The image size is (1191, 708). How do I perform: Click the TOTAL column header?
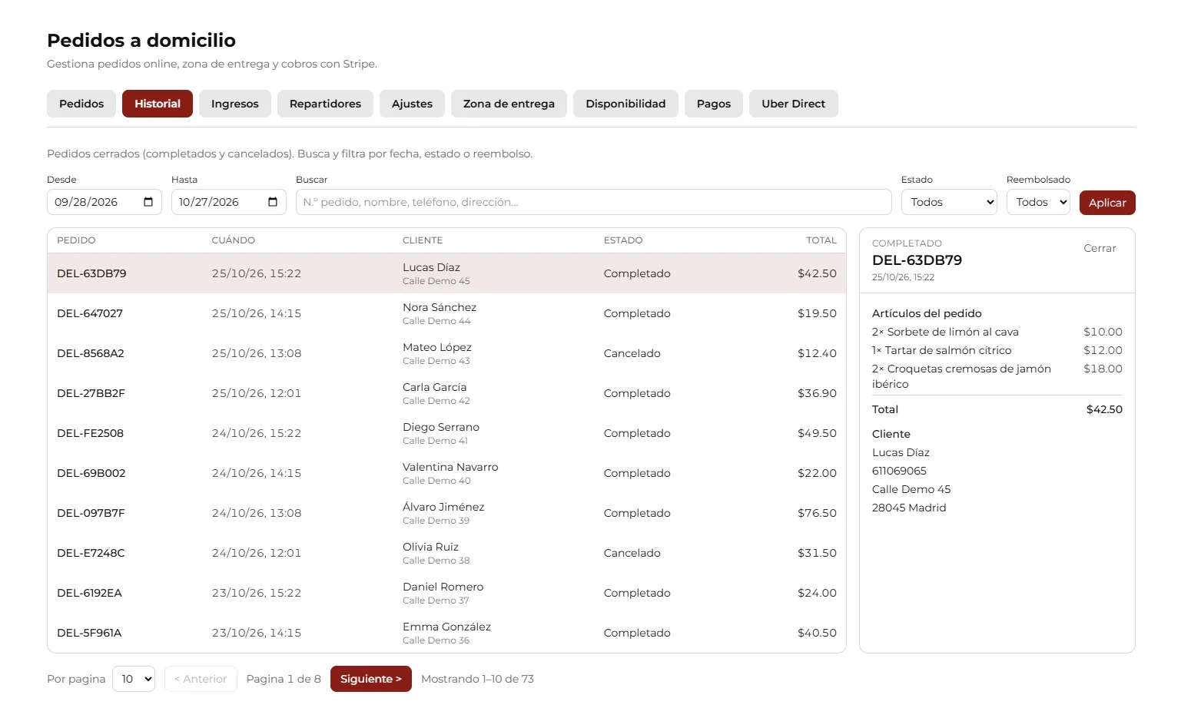(821, 240)
